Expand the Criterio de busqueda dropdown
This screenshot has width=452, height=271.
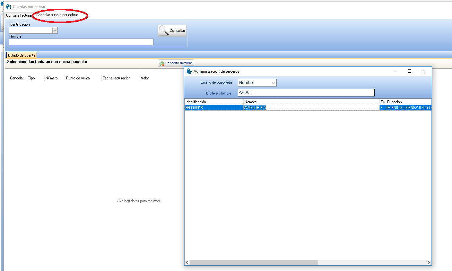pos(274,83)
